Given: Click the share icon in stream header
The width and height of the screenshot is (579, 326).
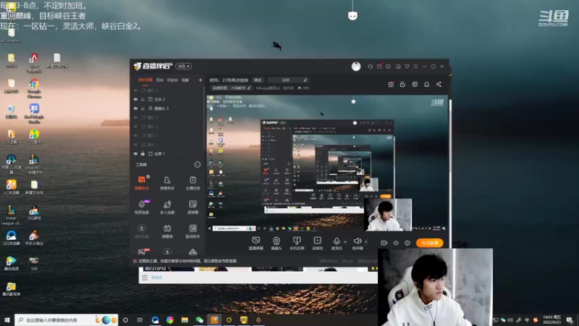Looking at the screenshot, I should 439,84.
